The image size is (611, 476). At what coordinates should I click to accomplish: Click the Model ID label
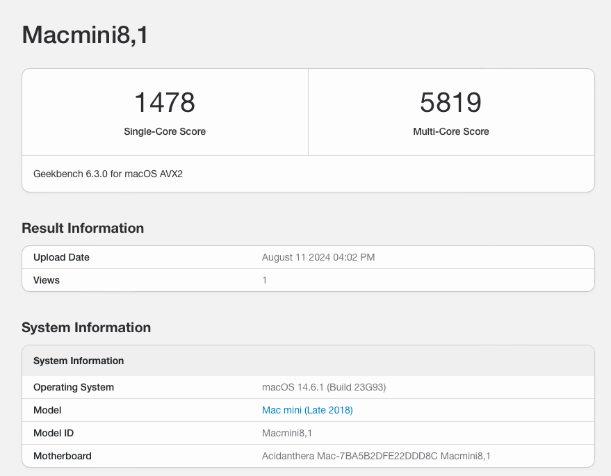point(54,433)
